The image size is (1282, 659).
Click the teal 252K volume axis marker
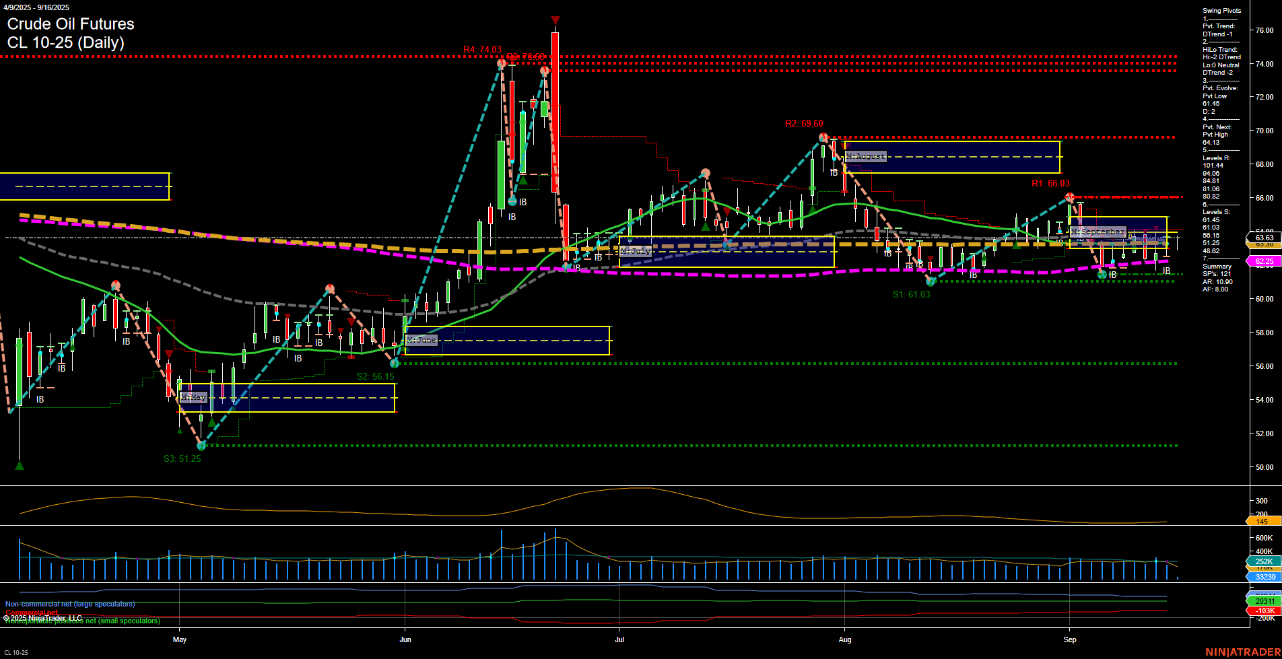[x=1263, y=561]
